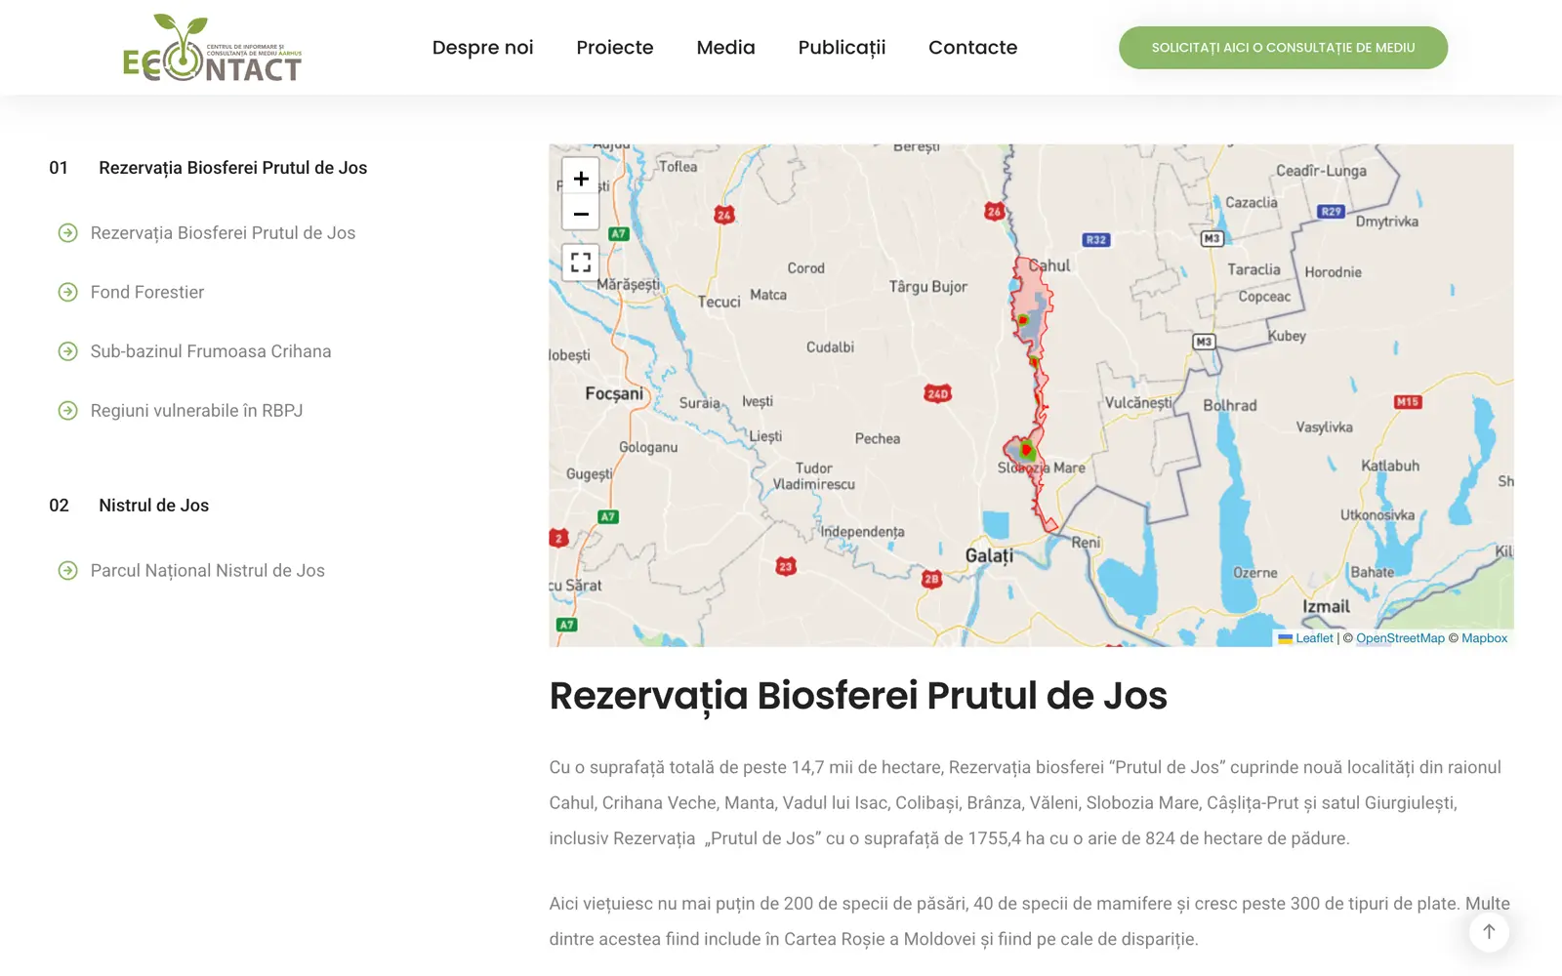Image resolution: width=1562 pixels, height=976 pixels.
Task: Open the Proiecte menu
Action: click(x=615, y=47)
